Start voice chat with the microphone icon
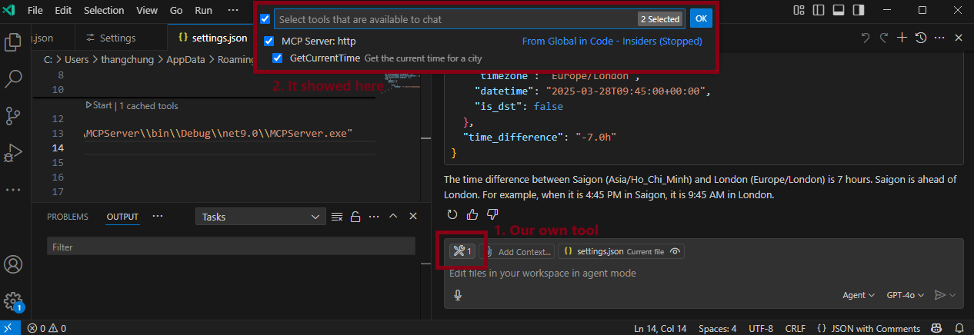This screenshot has width=974, height=335. tap(458, 295)
